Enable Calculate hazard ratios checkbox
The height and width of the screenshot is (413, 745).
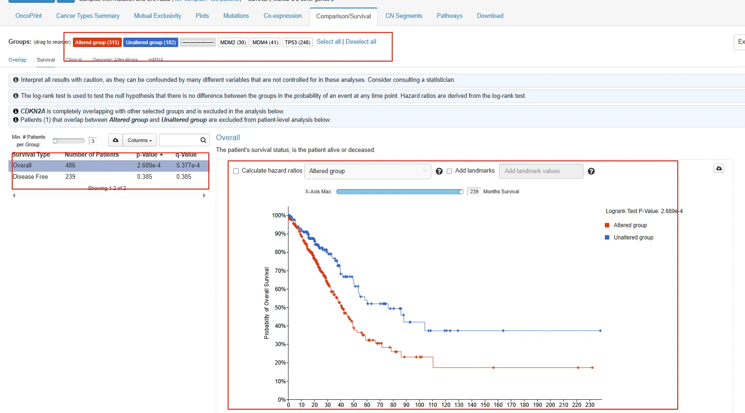click(x=236, y=171)
